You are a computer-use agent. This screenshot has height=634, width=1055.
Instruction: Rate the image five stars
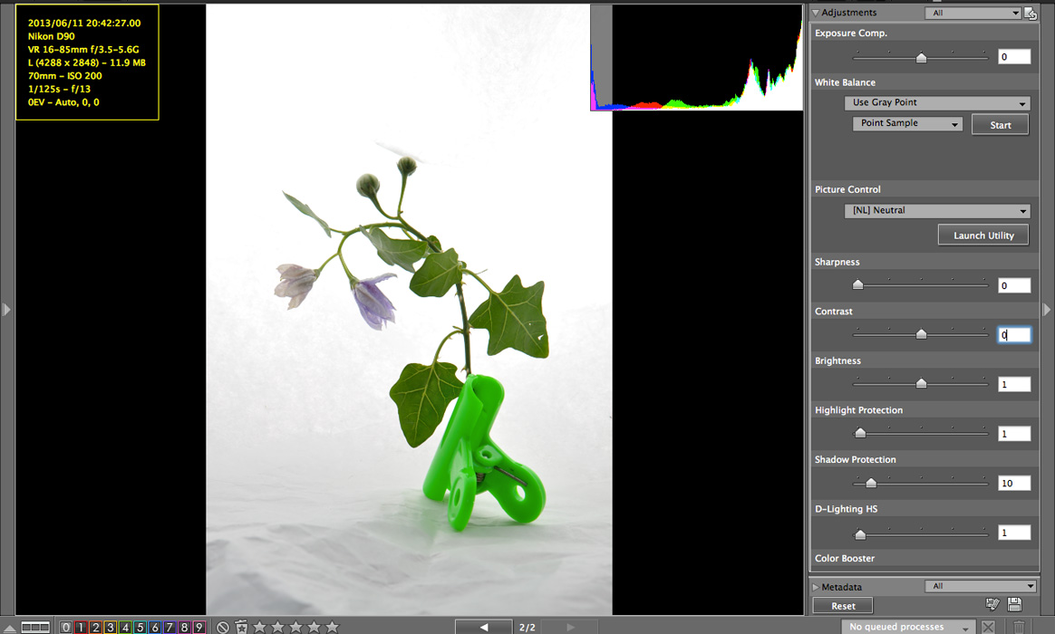[333, 627]
